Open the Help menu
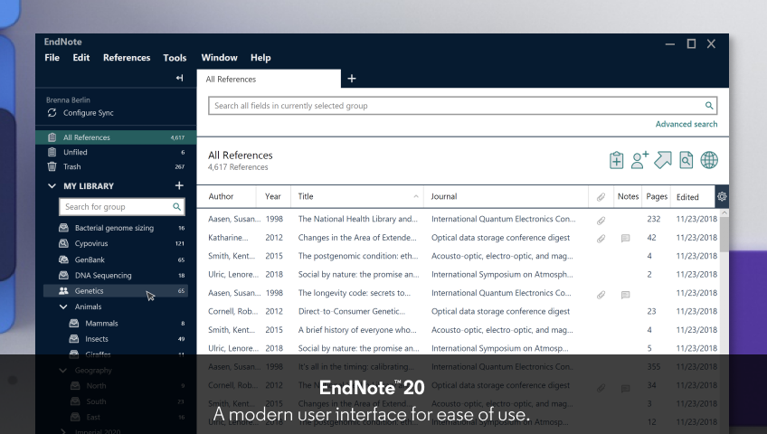The image size is (767, 434). coord(260,58)
